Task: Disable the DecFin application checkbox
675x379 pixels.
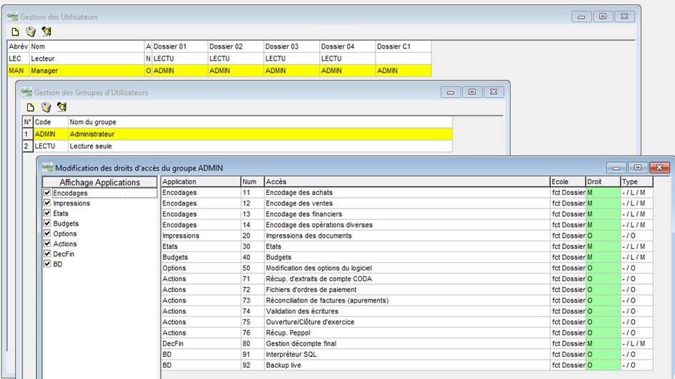Action: [x=47, y=254]
